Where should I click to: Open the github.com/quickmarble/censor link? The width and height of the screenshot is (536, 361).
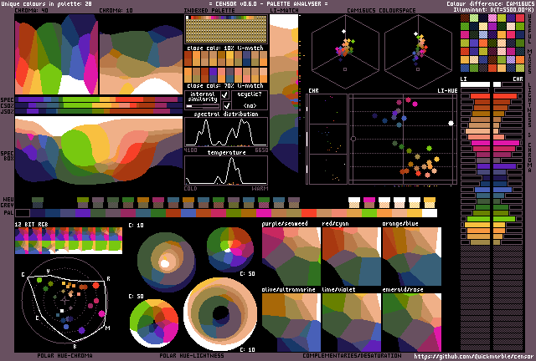(473, 356)
